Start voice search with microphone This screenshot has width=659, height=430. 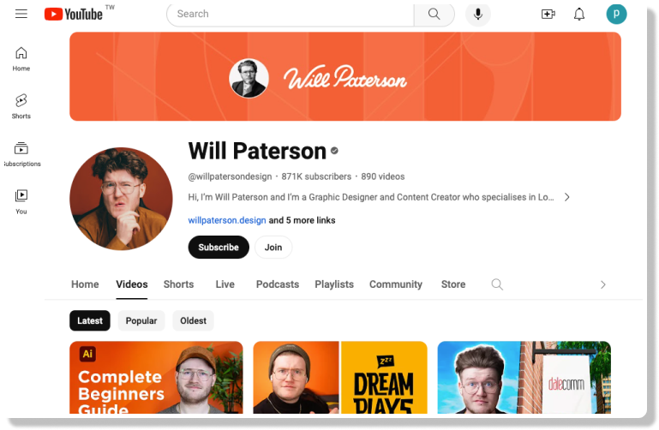click(478, 14)
